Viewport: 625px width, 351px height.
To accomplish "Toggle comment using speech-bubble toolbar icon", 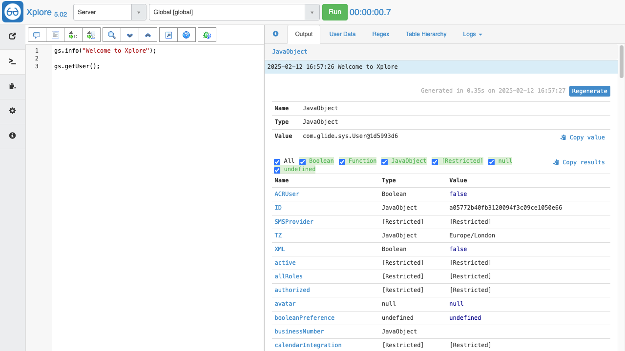I will 37,35.
